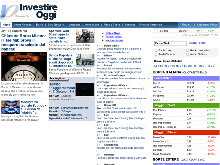The image size is (220, 165).
Task: Select Analisi Statistica radio button
Action: tap(188, 54)
